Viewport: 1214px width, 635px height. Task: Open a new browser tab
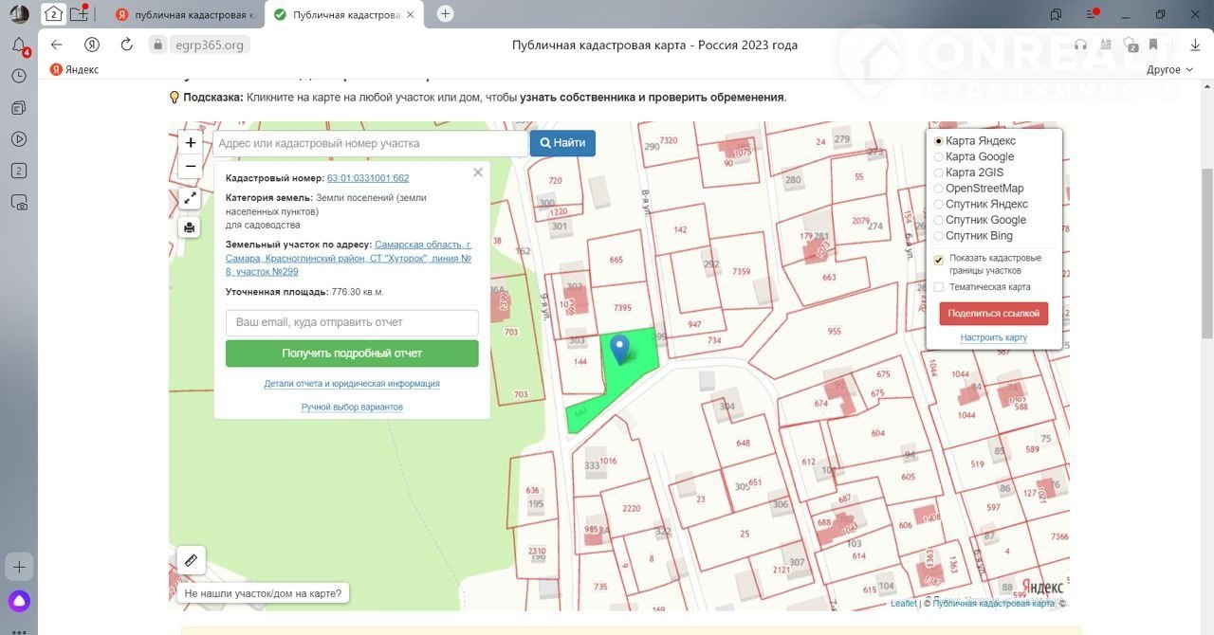[445, 14]
